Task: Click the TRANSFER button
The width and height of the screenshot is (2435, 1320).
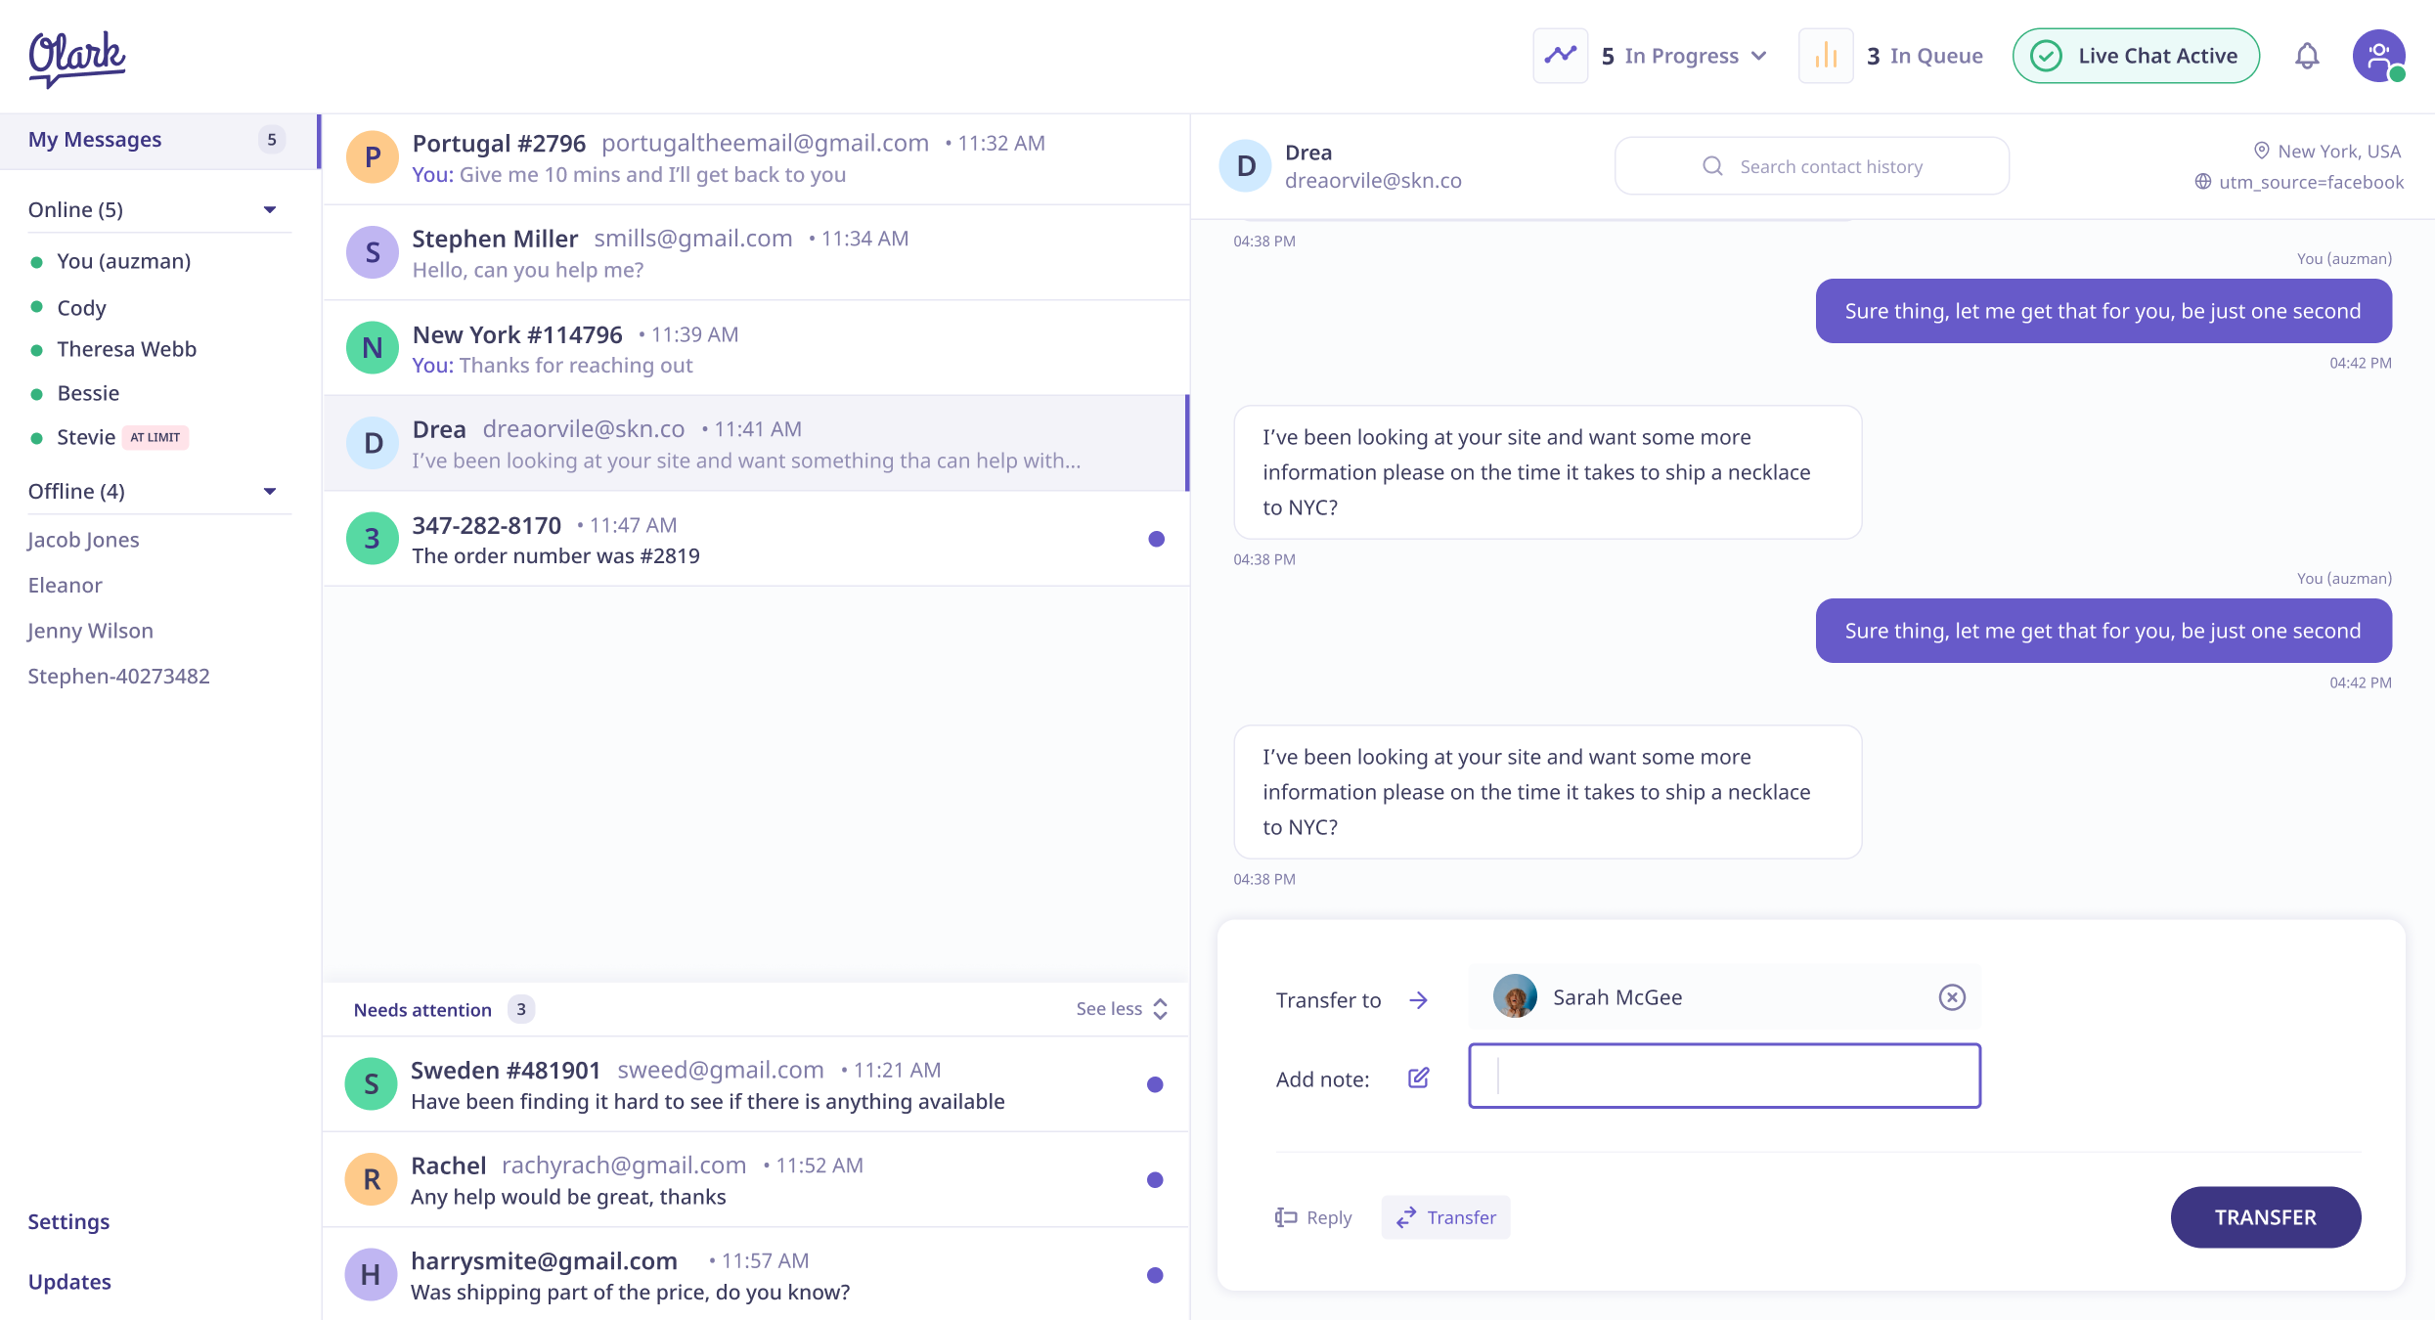Action: pos(2264,1217)
